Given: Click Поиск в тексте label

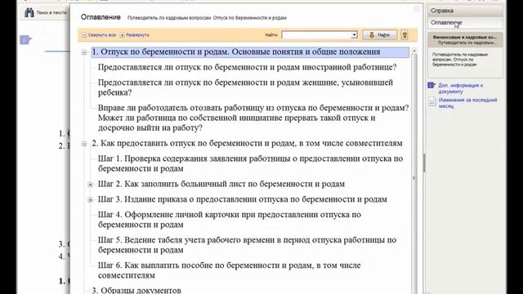Looking at the screenshot, I should point(51,13).
